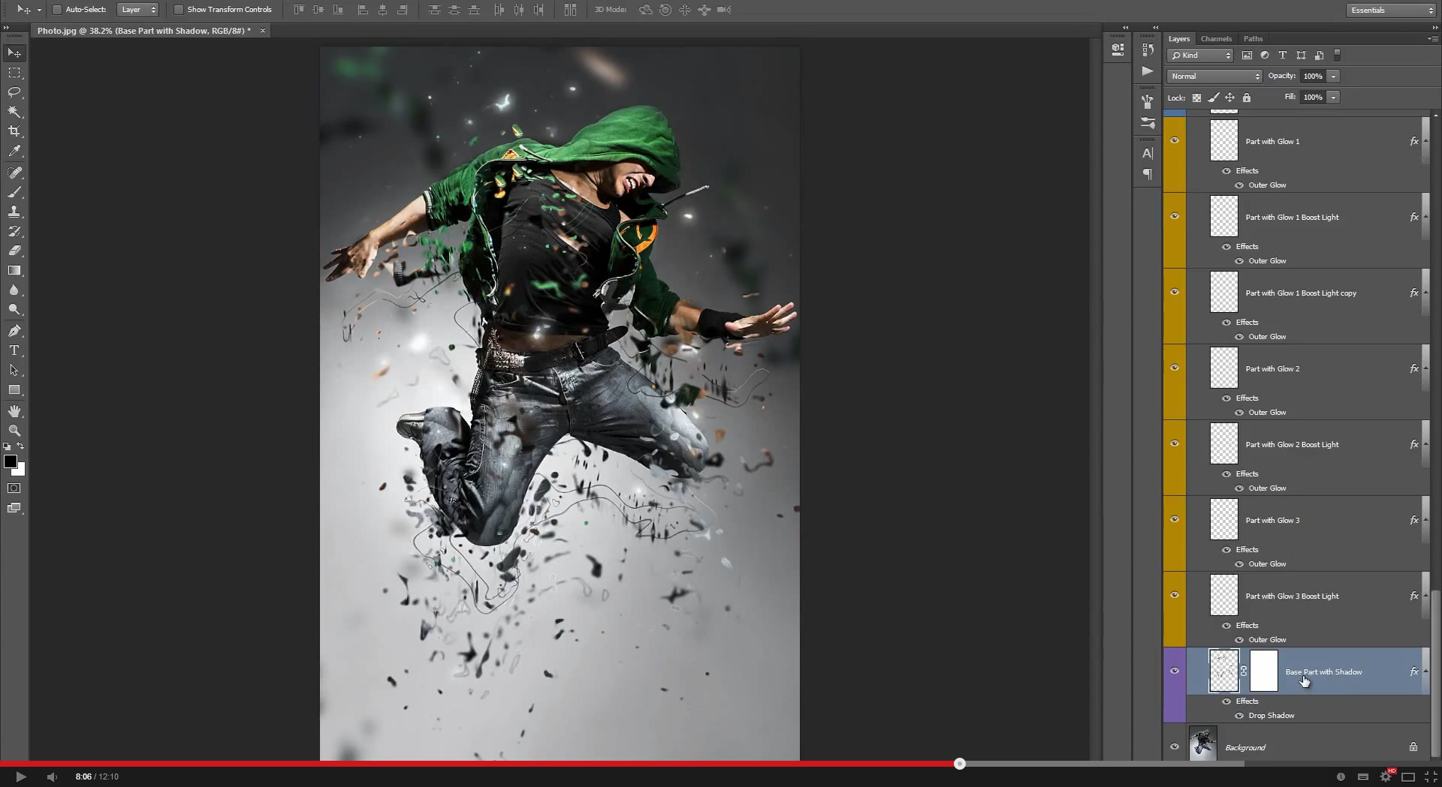Open the Opacity slider dropdown
1442x787 pixels.
(1334, 77)
